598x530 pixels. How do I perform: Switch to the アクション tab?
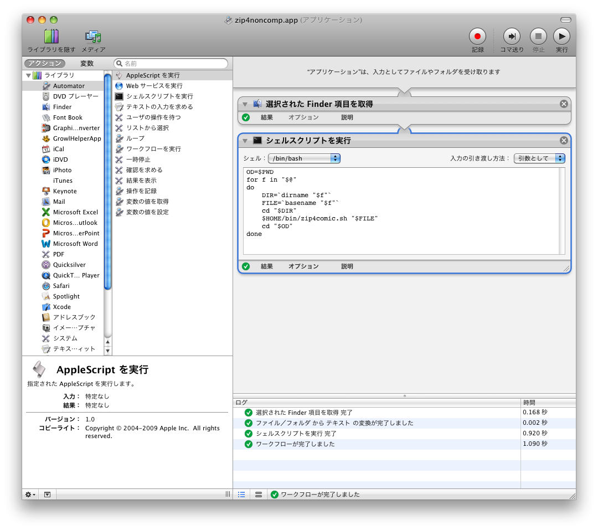[x=45, y=63]
